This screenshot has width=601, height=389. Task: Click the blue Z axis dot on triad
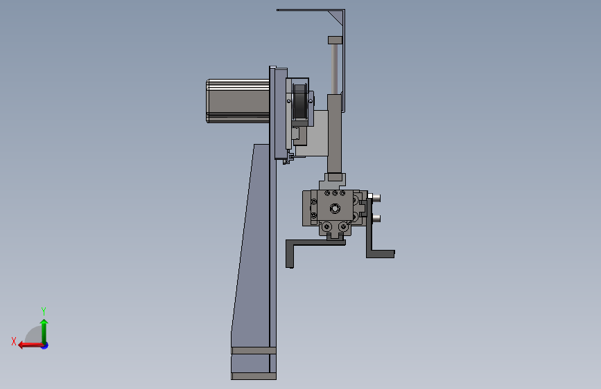(x=45, y=345)
